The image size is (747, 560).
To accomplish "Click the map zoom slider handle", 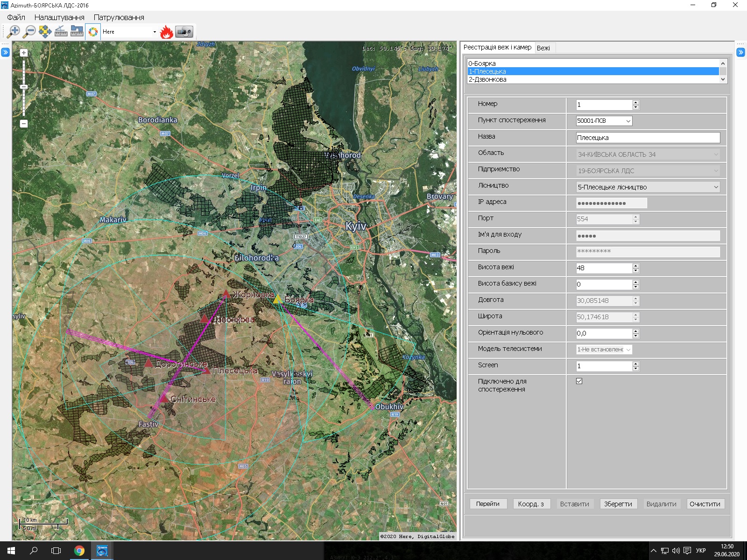I will [24, 87].
